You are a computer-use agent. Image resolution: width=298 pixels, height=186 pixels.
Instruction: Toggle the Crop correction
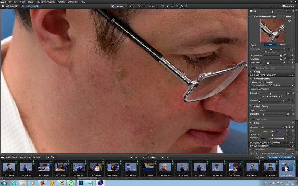(254, 72)
